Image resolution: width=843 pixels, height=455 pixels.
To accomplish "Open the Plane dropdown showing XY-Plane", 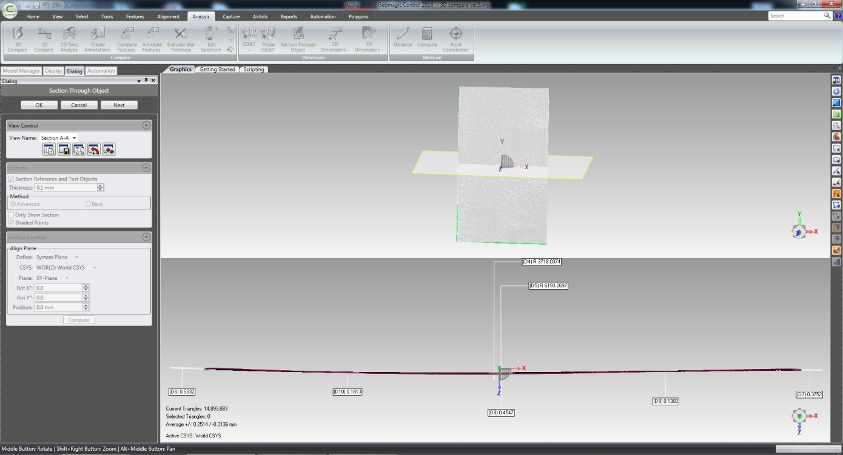I will pos(53,278).
